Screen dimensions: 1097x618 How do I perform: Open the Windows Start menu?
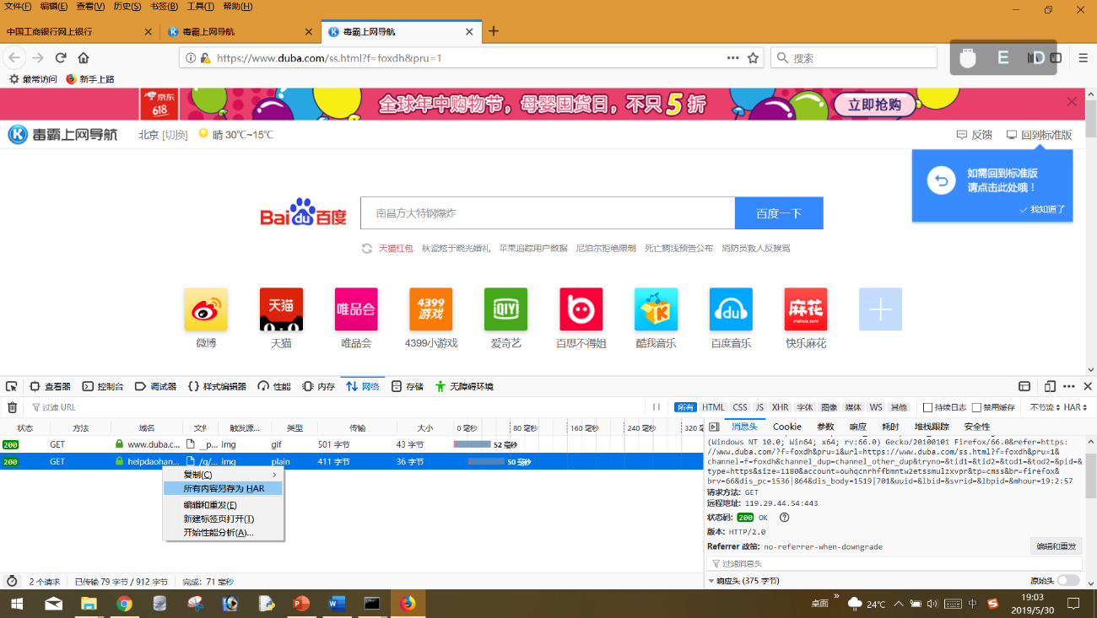[17, 604]
